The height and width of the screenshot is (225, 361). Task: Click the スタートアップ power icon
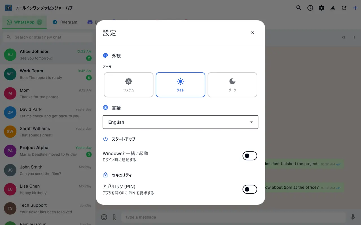point(105,139)
